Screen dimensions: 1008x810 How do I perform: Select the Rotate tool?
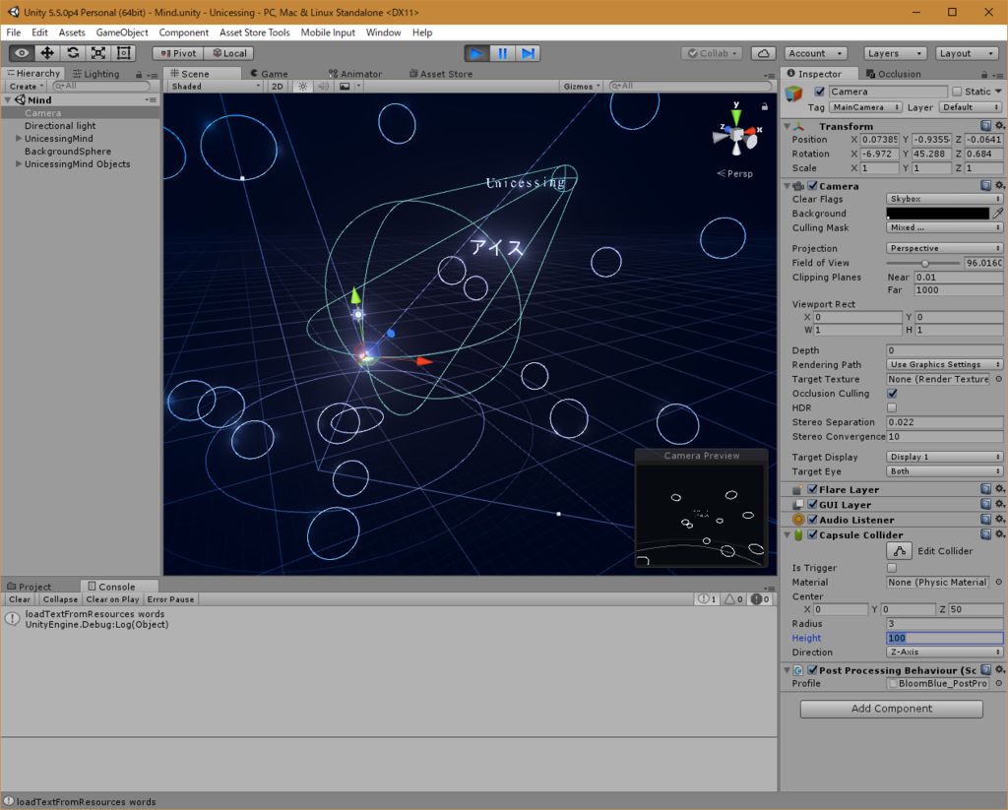click(73, 53)
